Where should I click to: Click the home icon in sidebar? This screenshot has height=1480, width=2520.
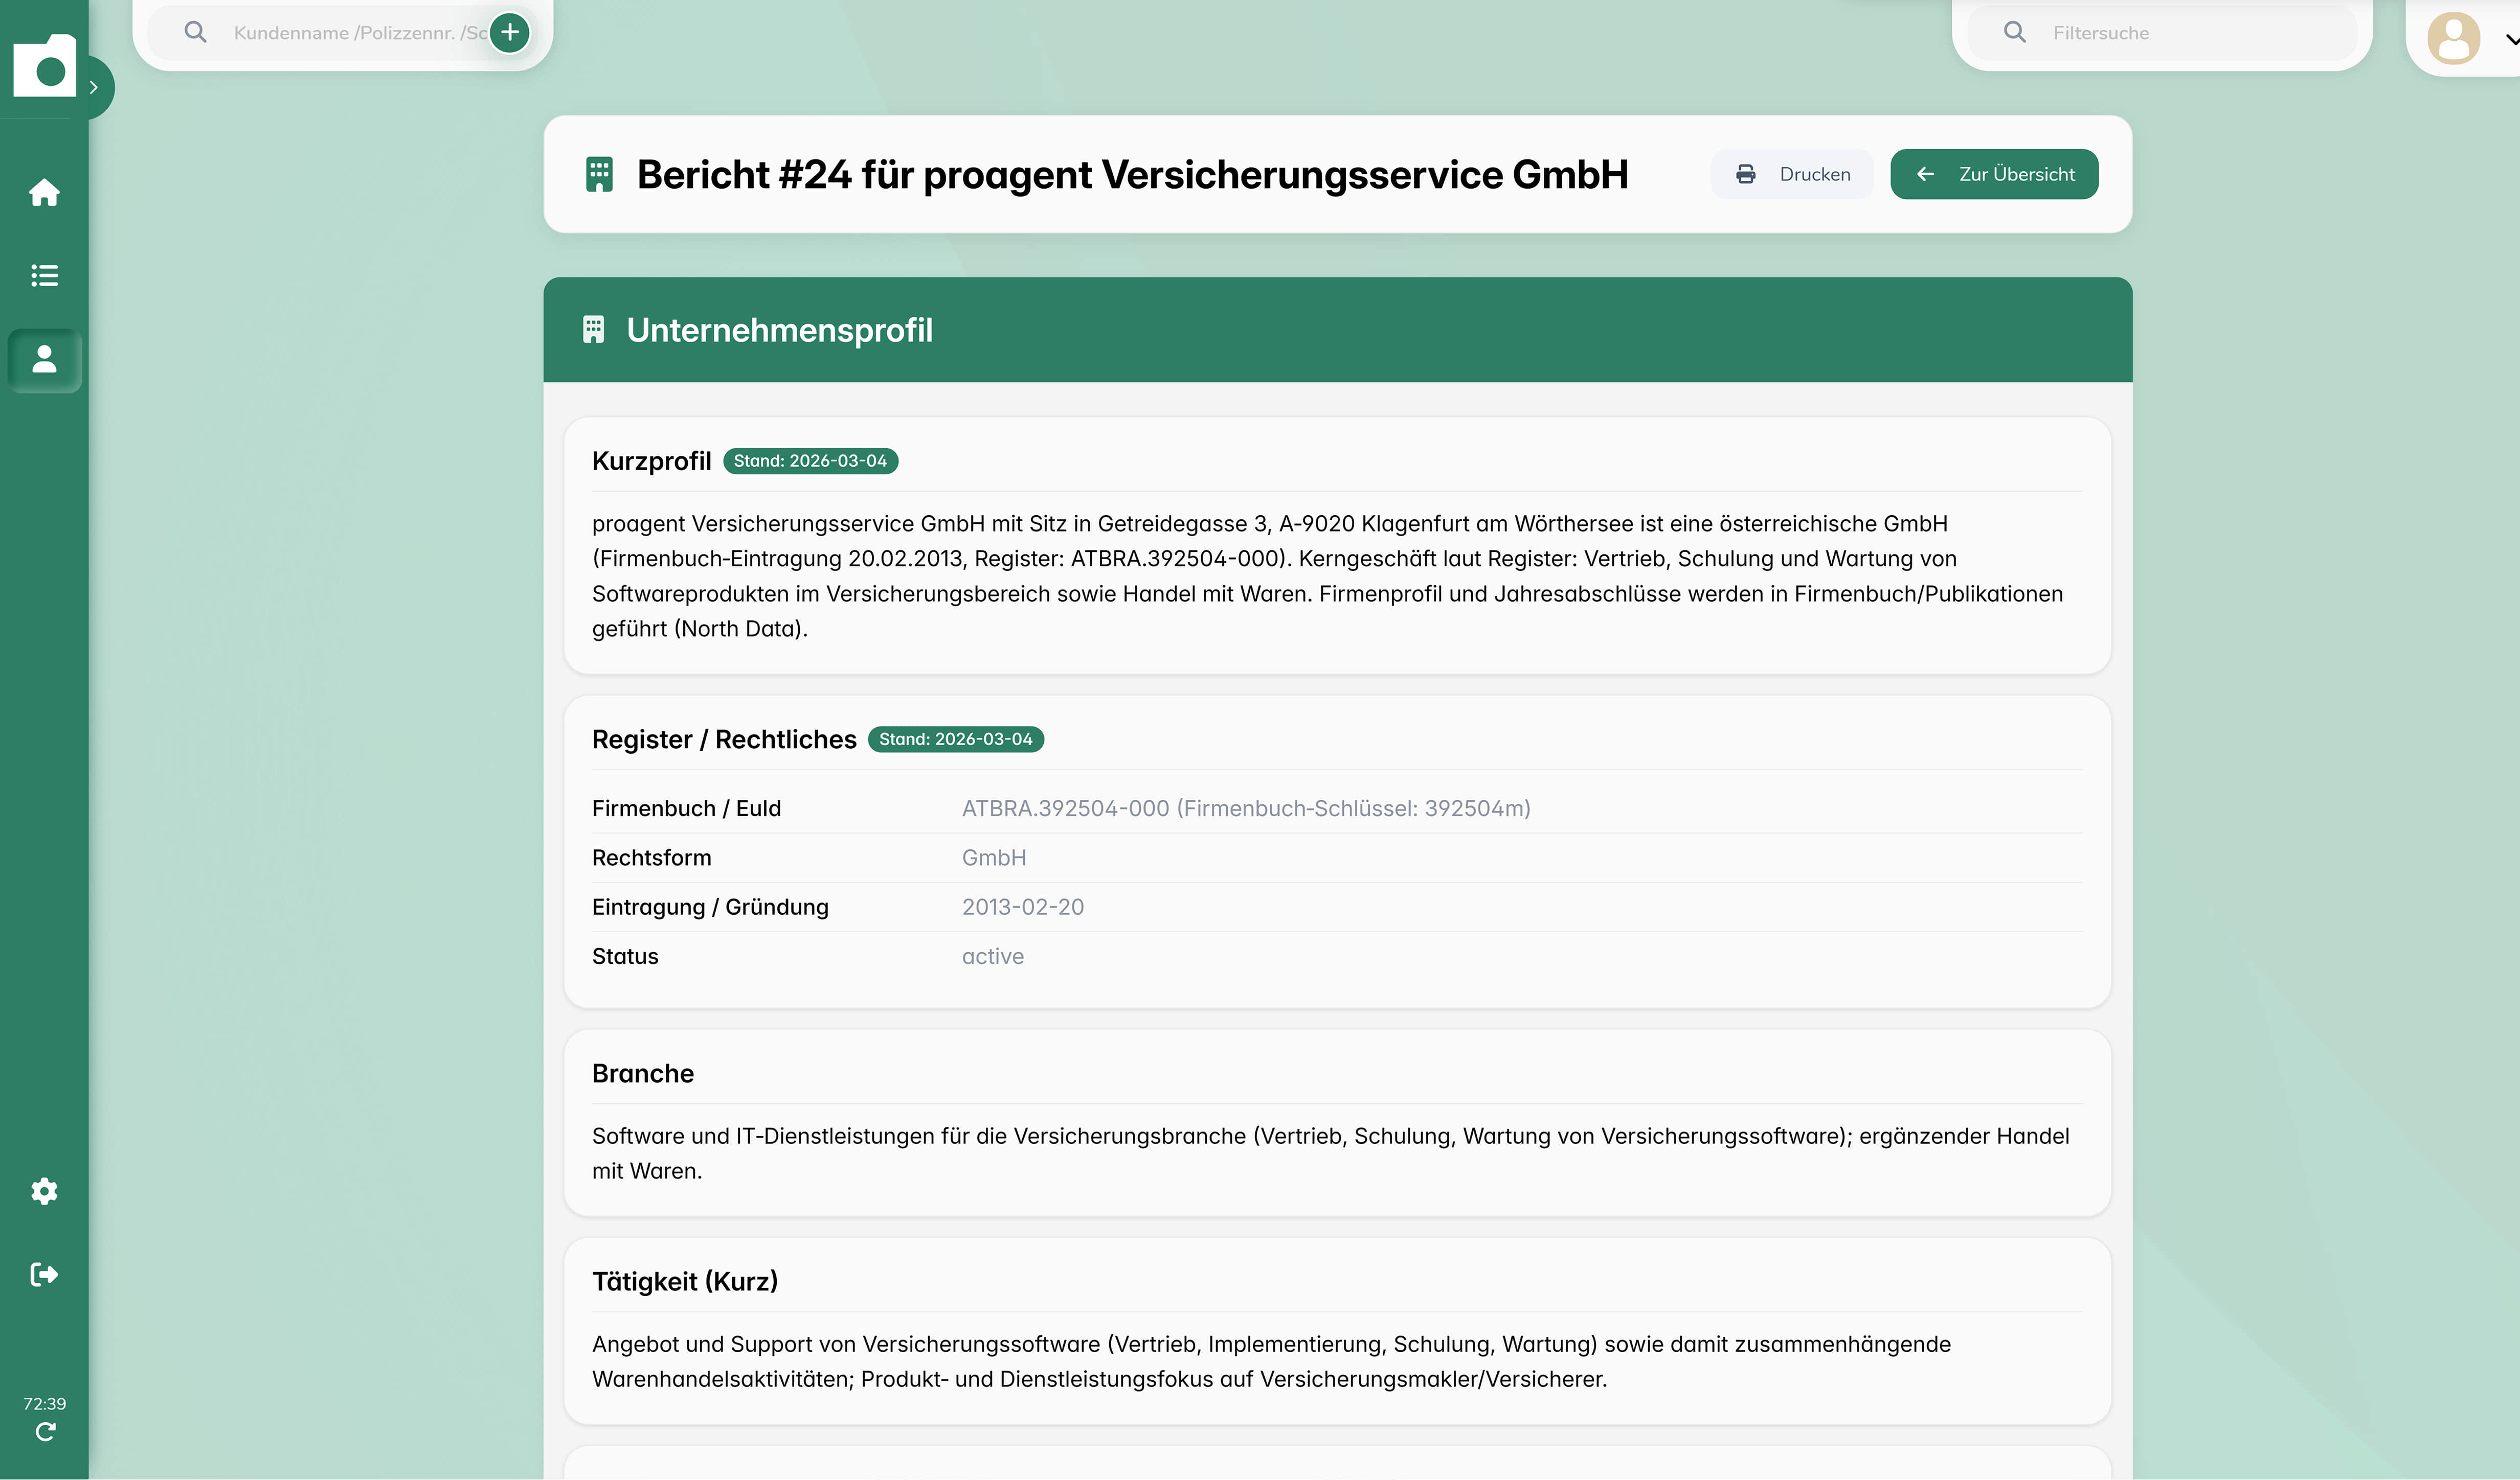[x=44, y=192]
